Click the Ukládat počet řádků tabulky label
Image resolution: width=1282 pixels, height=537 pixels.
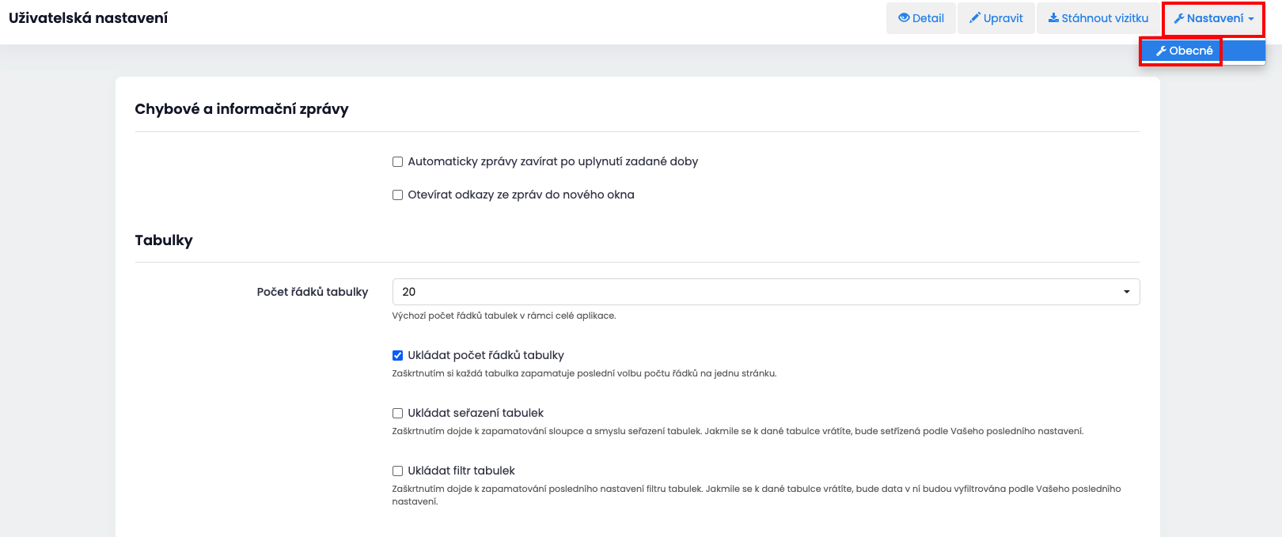coord(486,356)
